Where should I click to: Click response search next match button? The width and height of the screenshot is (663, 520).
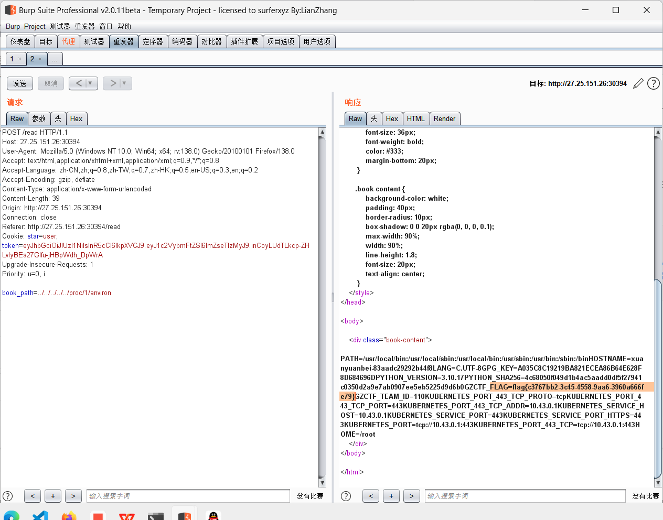(412, 496)
